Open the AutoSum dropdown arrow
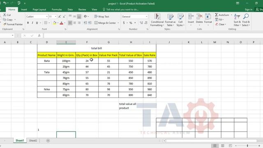Image resolution: width=263 pixels, height=148 pixels. pyautogui.click(x=231, y=15)
